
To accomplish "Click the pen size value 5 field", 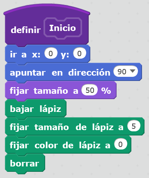I will [134, 126].
